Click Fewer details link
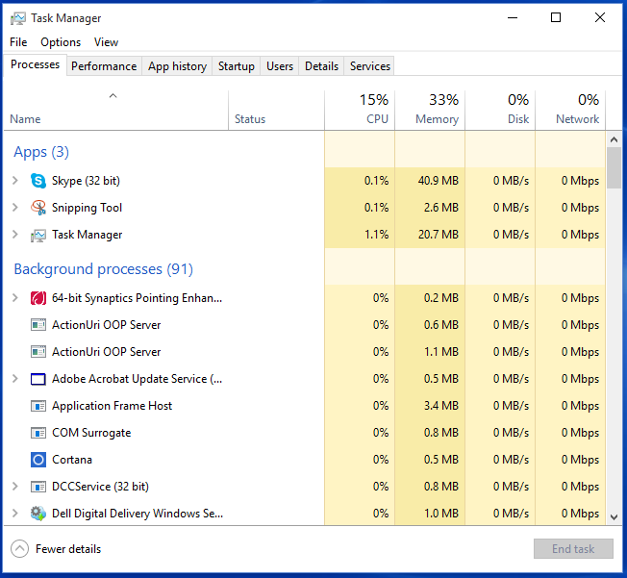This screenshot has width=627, height=578. [x=68, y=549]
